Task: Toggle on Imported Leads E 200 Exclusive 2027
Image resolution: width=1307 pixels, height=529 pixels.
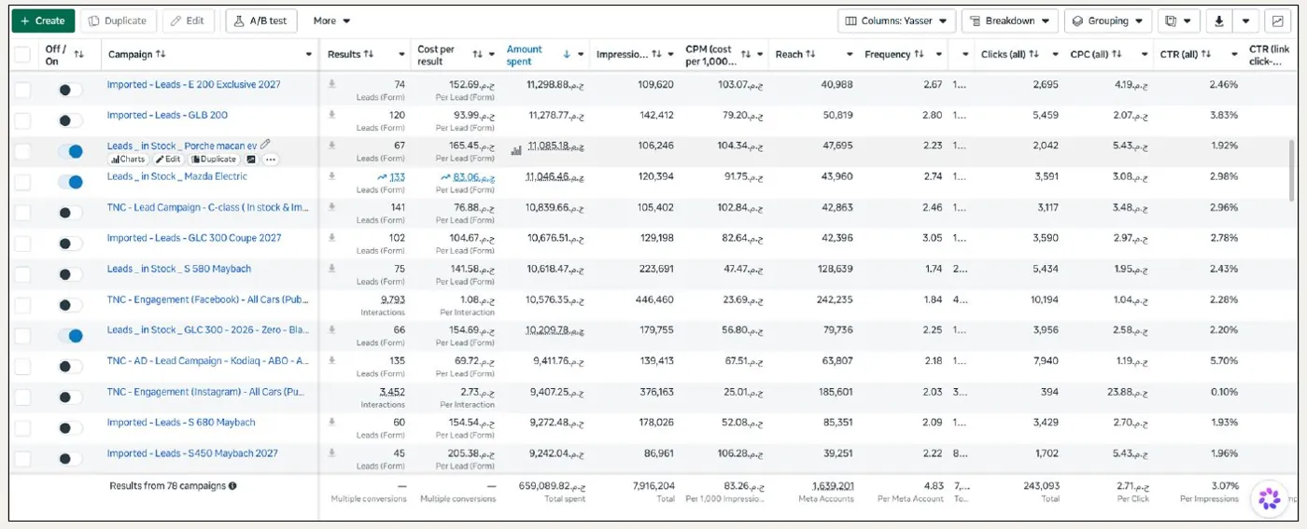Action: (x=70, y=90)
